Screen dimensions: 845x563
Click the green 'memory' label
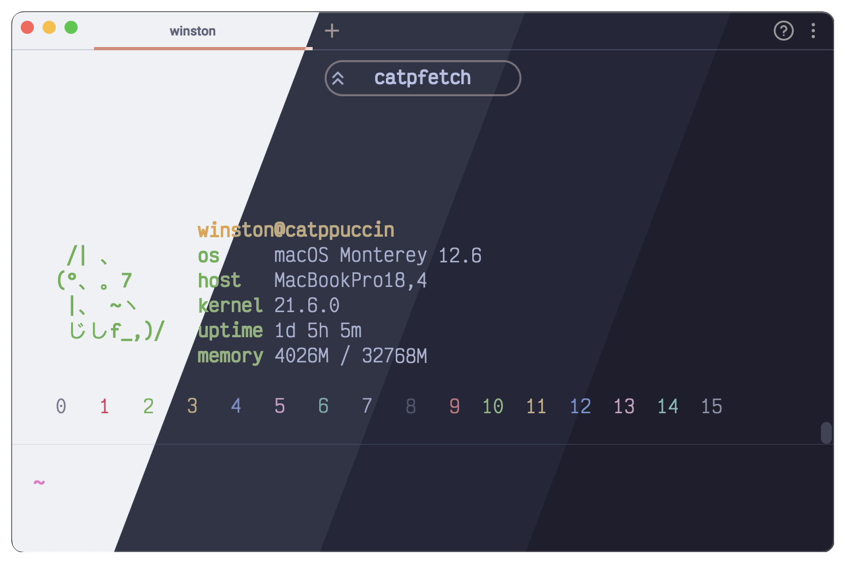point(230,356)
